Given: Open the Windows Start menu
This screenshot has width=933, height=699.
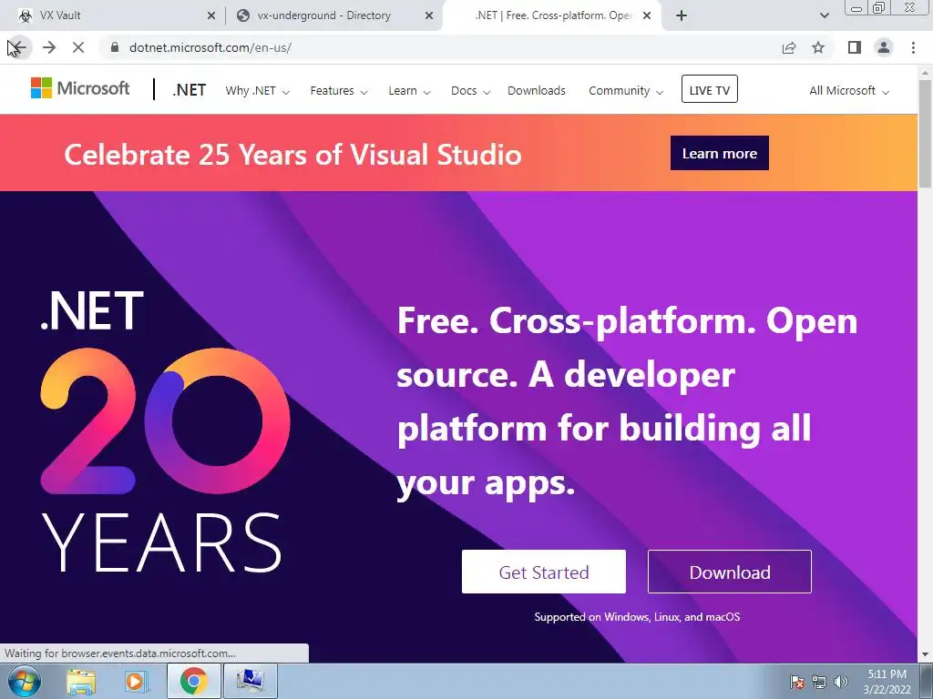Looking at the screenshot, I should pos(25,681).
